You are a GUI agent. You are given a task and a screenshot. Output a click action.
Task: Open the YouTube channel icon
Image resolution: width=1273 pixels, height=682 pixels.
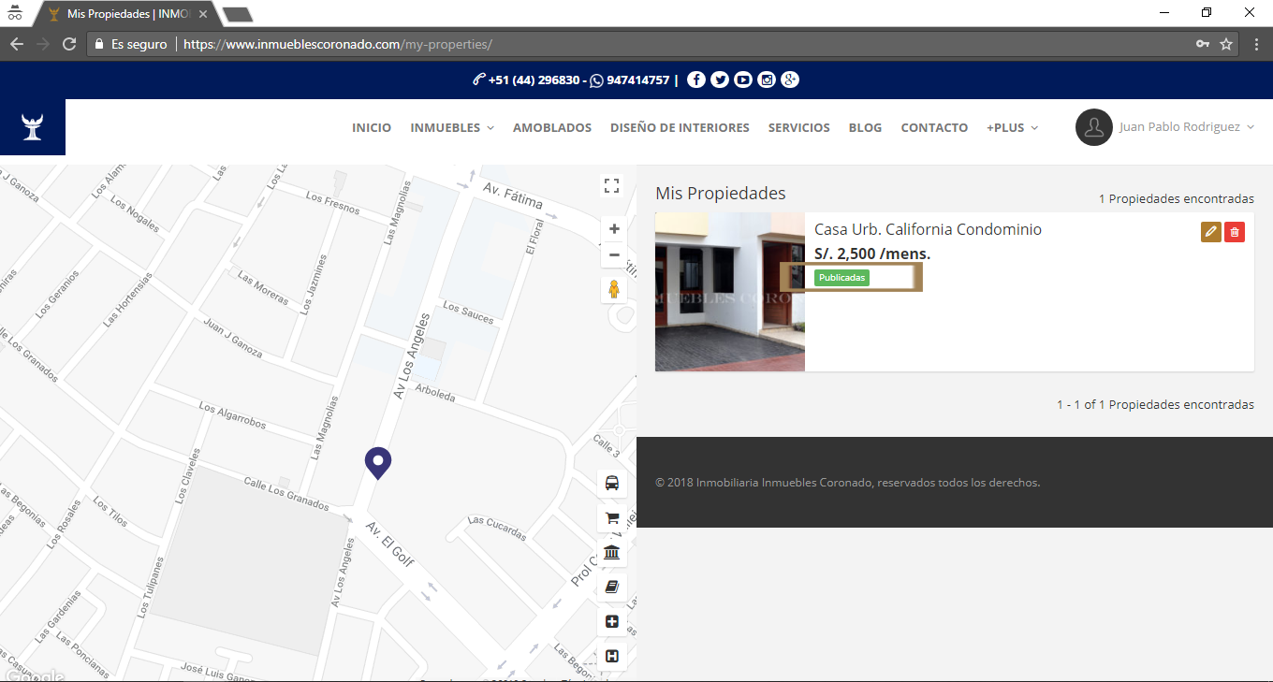pyautogui.click(x=742, y=80)
